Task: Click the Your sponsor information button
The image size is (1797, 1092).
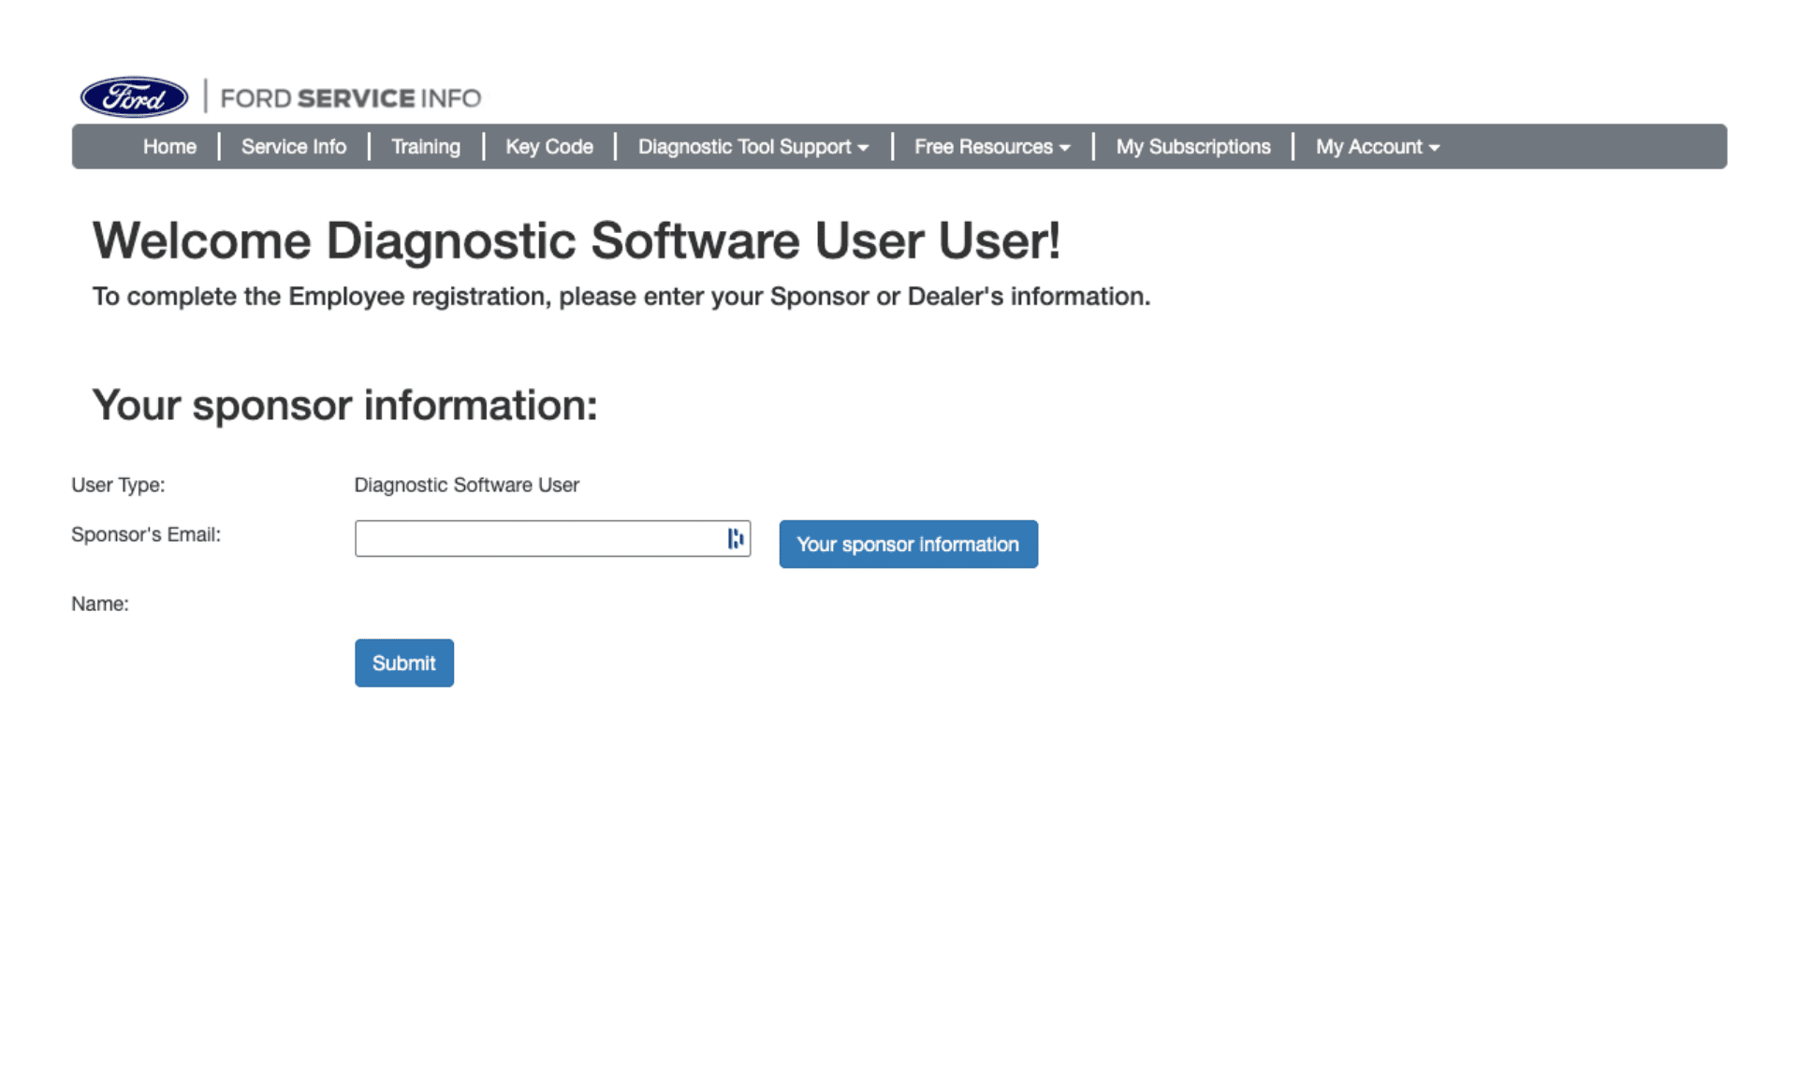Action: (x=907, y=544)
